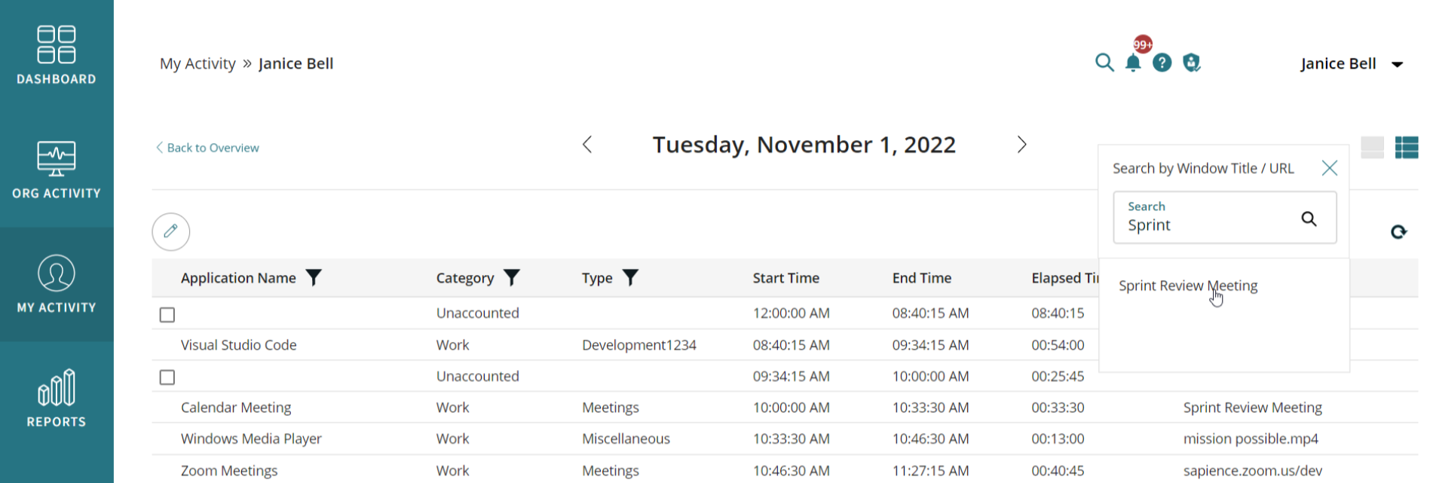Image resolution: width=1430 pixels, height=483 pixels.
Task: Go to Org Activity section
Action: [57, 170]
